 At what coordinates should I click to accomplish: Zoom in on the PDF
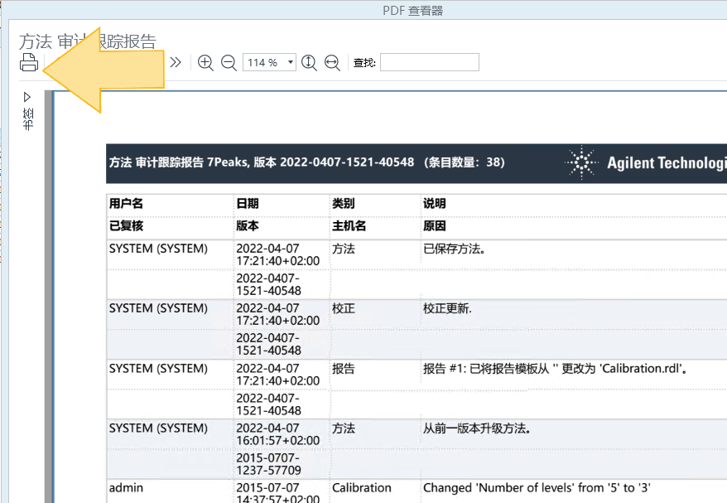[205, 62]
